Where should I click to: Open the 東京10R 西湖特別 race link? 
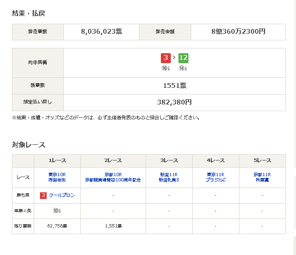click(57, 178)
